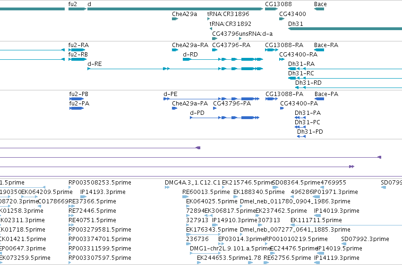
Task: Select the RP003279581.5prime EST
Action: 69,234
